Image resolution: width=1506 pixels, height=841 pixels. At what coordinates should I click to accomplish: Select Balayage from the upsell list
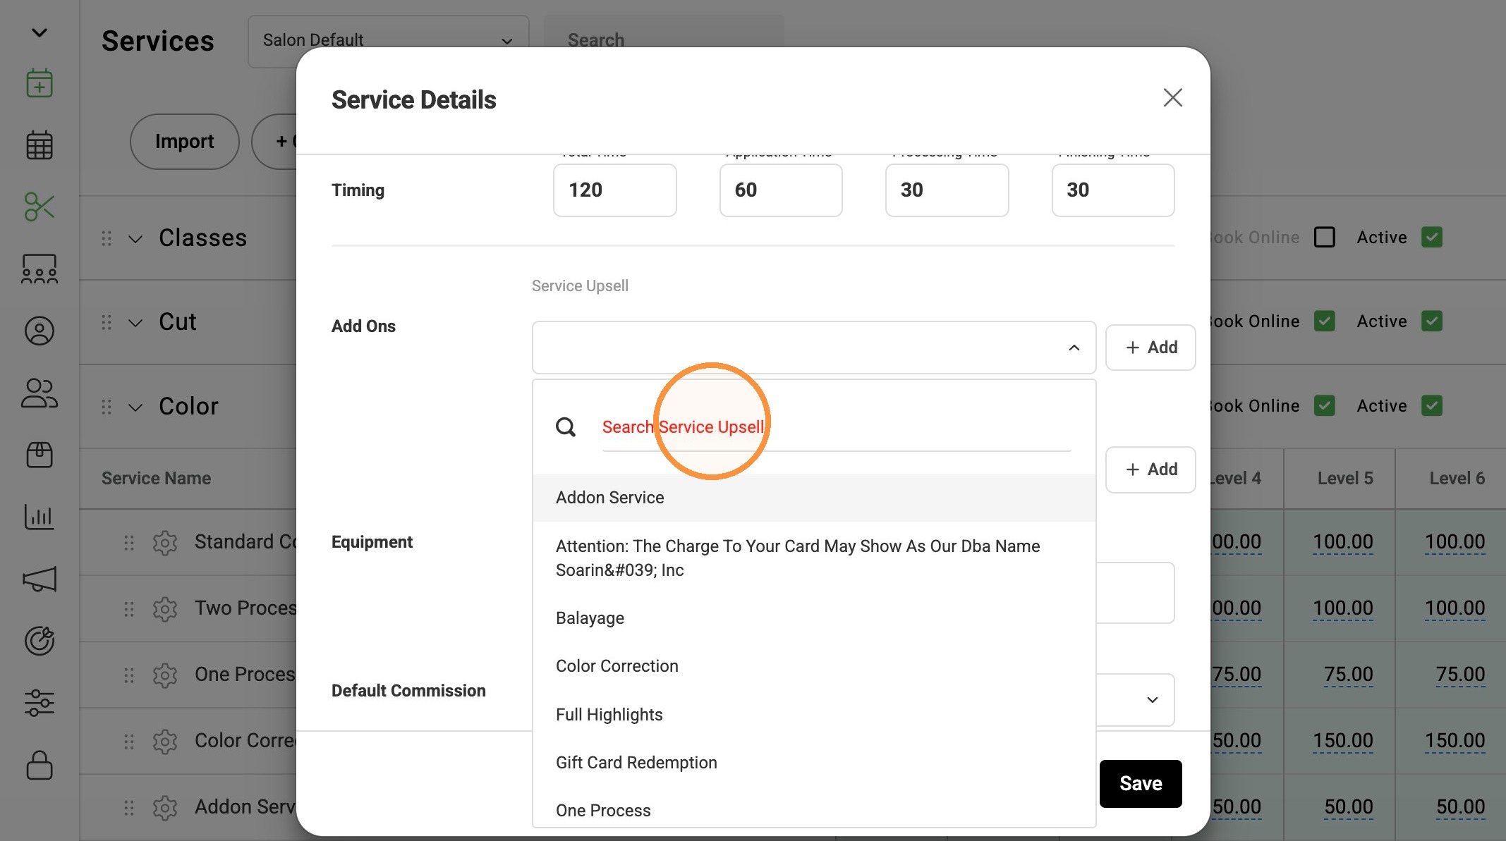814,618
